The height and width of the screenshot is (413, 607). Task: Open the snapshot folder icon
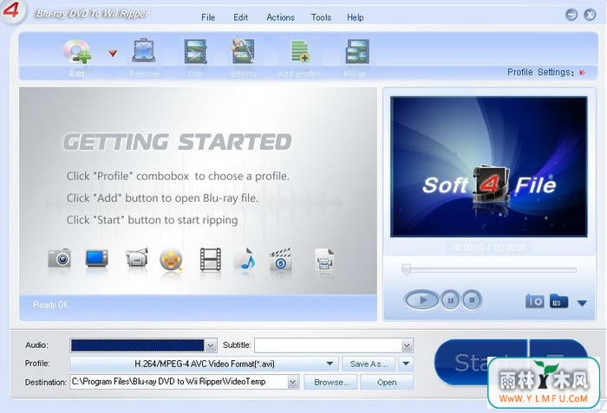point(558,301)
